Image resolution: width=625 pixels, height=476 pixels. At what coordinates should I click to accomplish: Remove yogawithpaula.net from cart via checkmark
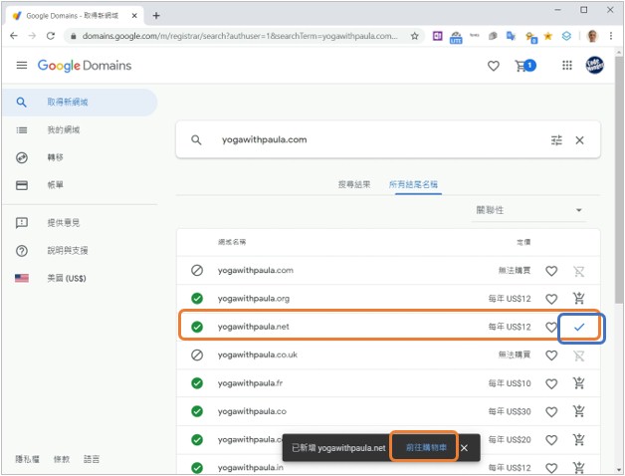(579, 328)
